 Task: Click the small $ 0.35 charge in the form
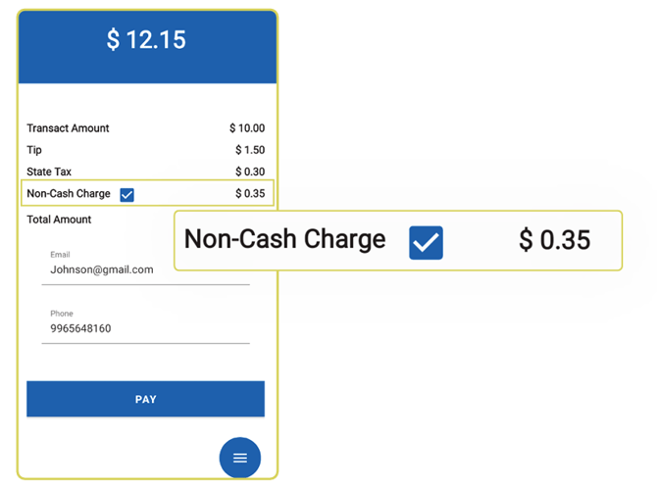[250, 193]
